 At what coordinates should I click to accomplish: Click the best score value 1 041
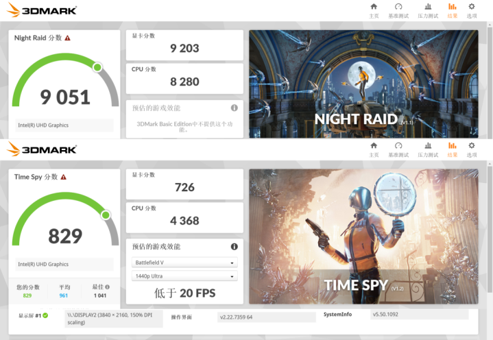coord(100,295)
